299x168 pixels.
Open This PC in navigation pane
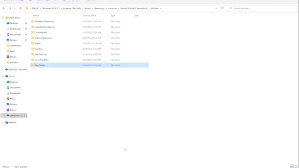click(12, 77)
